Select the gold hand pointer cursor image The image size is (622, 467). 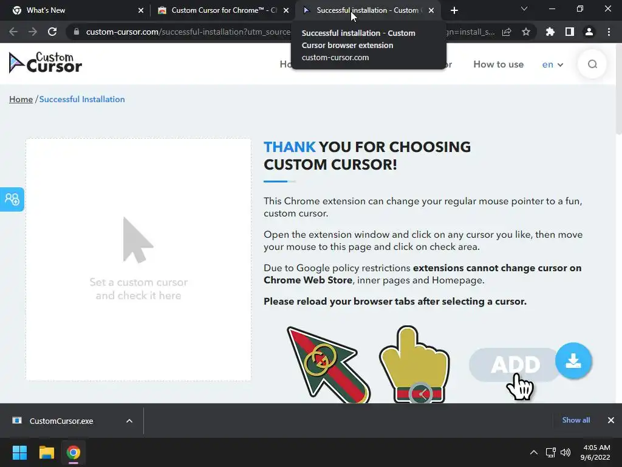(414, 365)
